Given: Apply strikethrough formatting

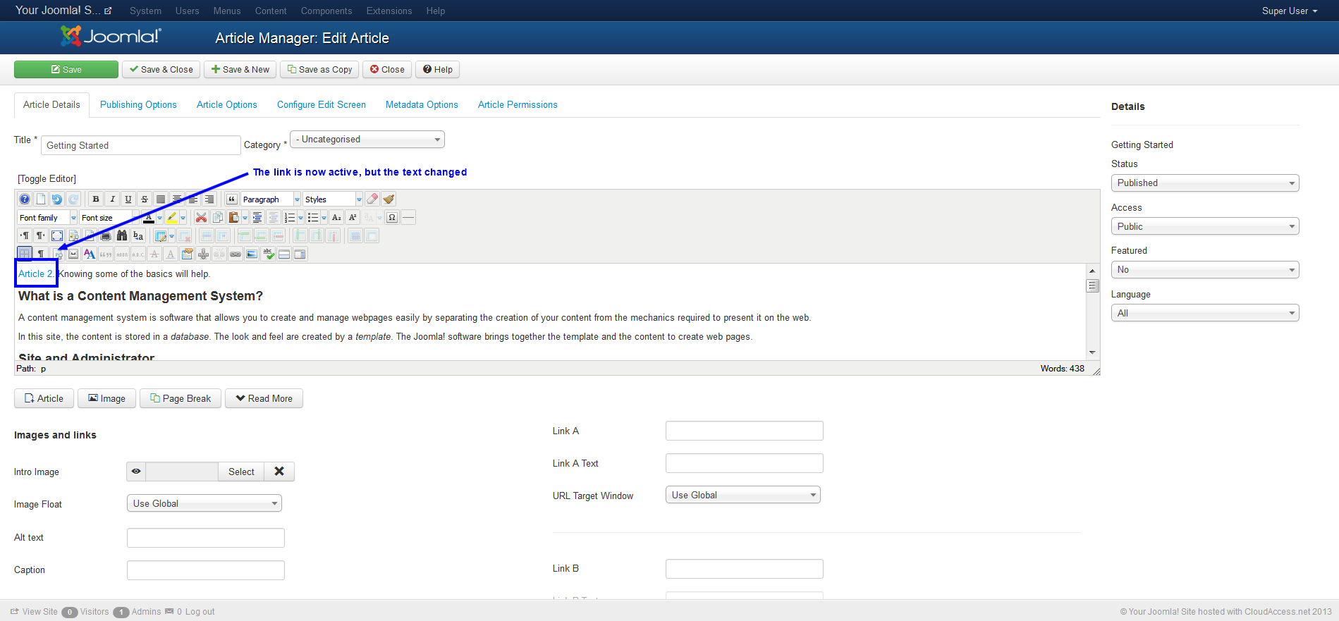Looking at the screenshot, I should coord(145,199).
